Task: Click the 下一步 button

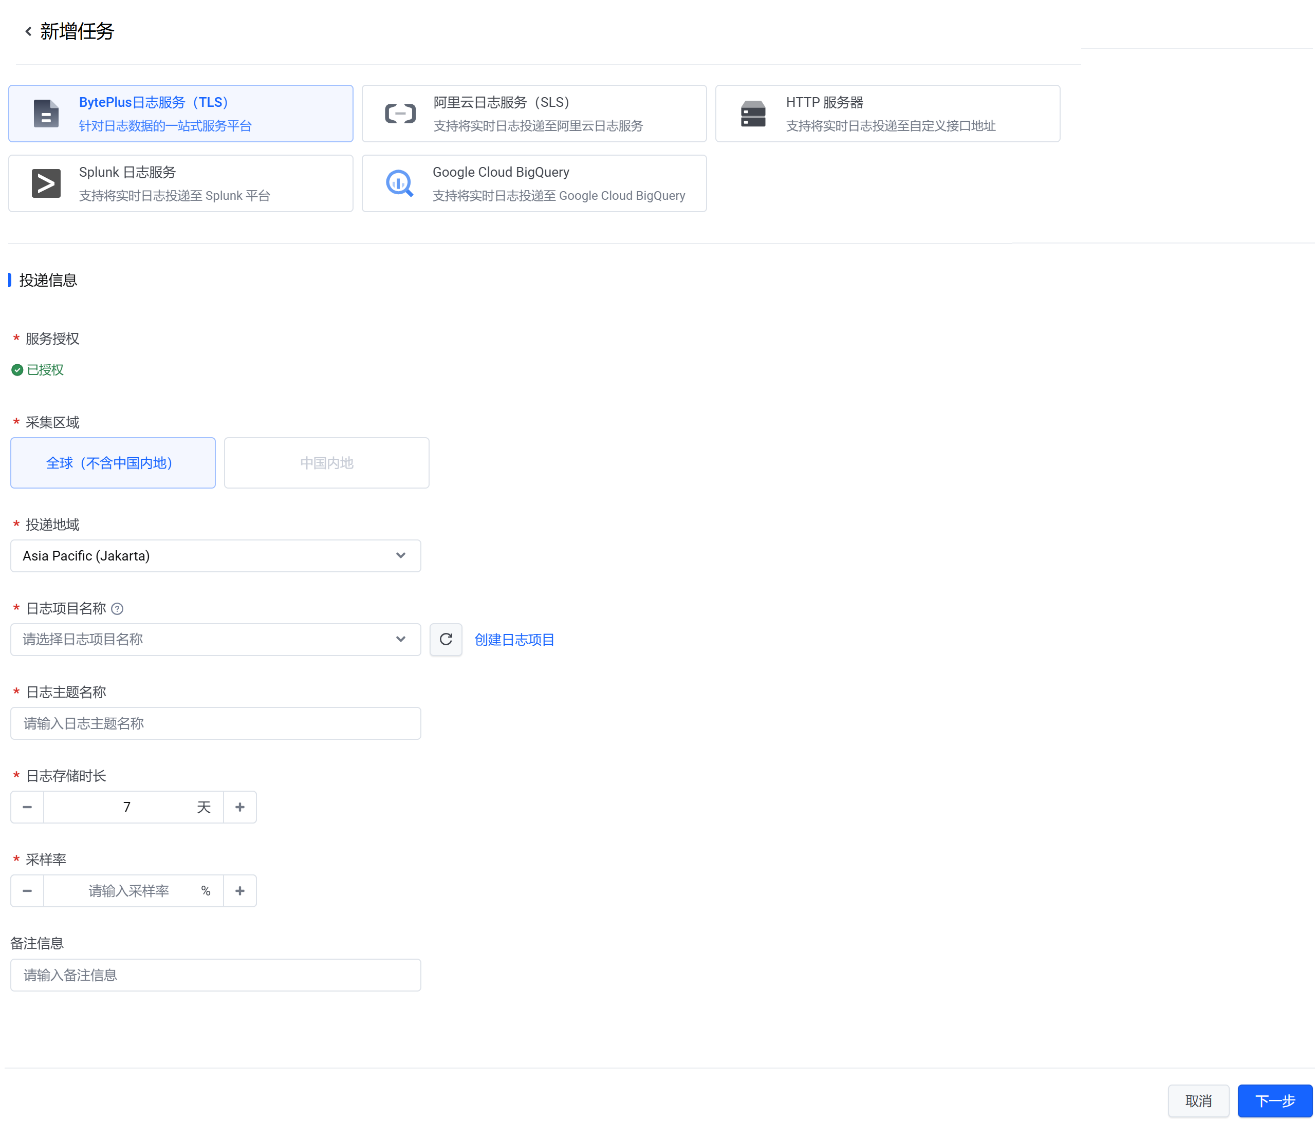Action: click(x=1274, y=1100)
